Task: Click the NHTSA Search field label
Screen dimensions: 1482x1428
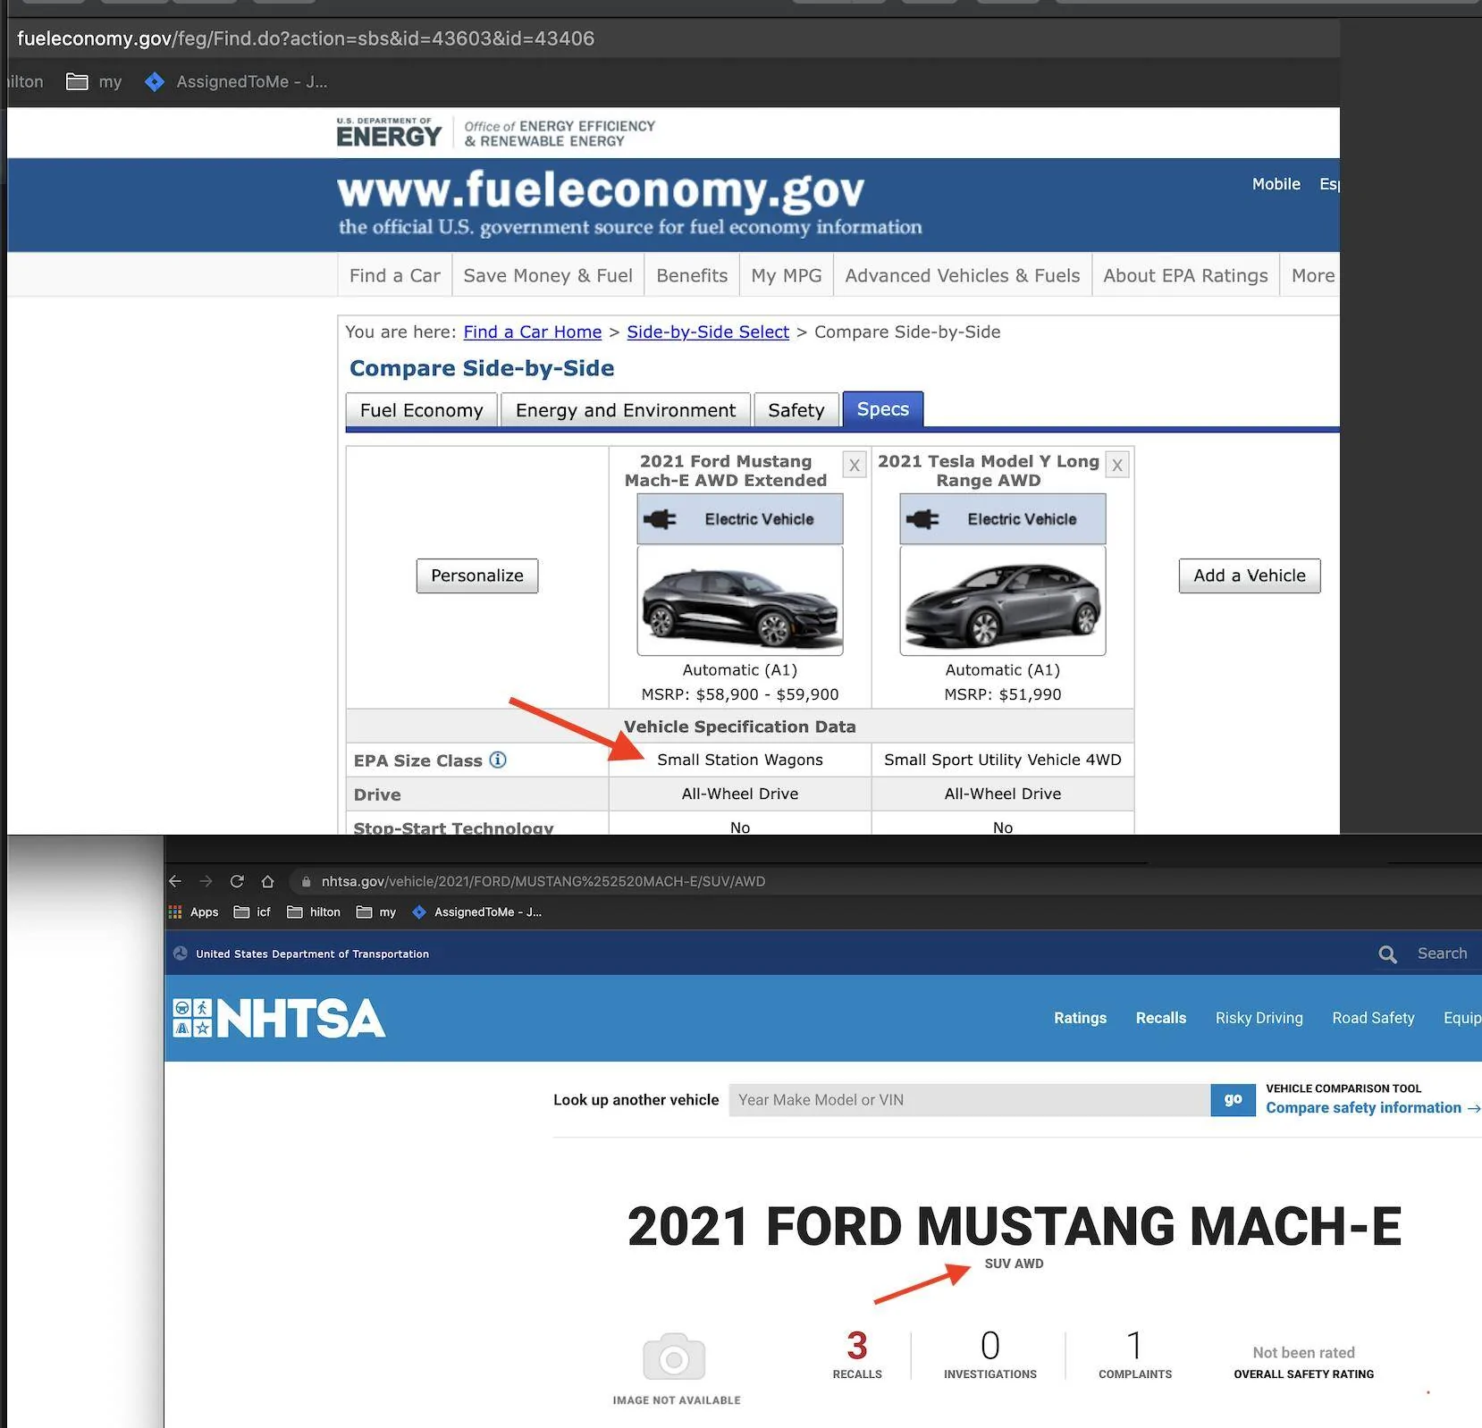Action: (1442, 953)
